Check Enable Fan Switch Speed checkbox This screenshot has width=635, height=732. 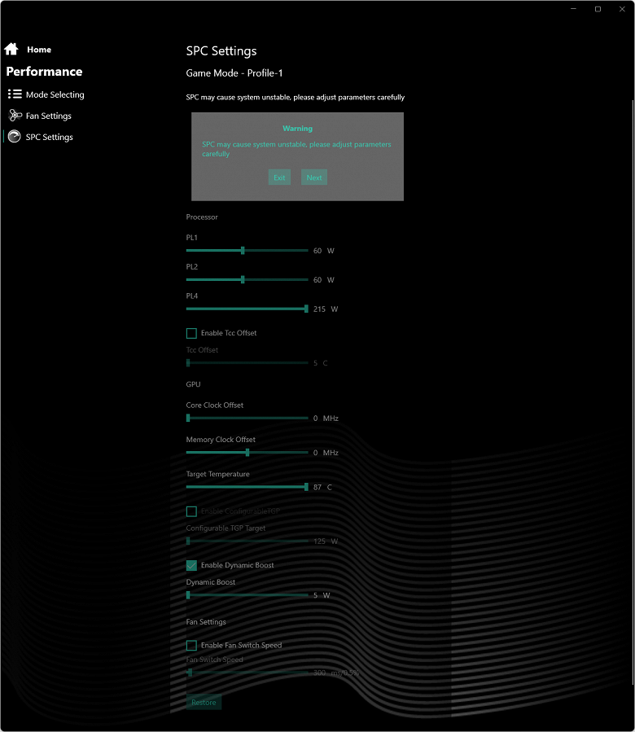pyautogui.click(x=191, y=645)
